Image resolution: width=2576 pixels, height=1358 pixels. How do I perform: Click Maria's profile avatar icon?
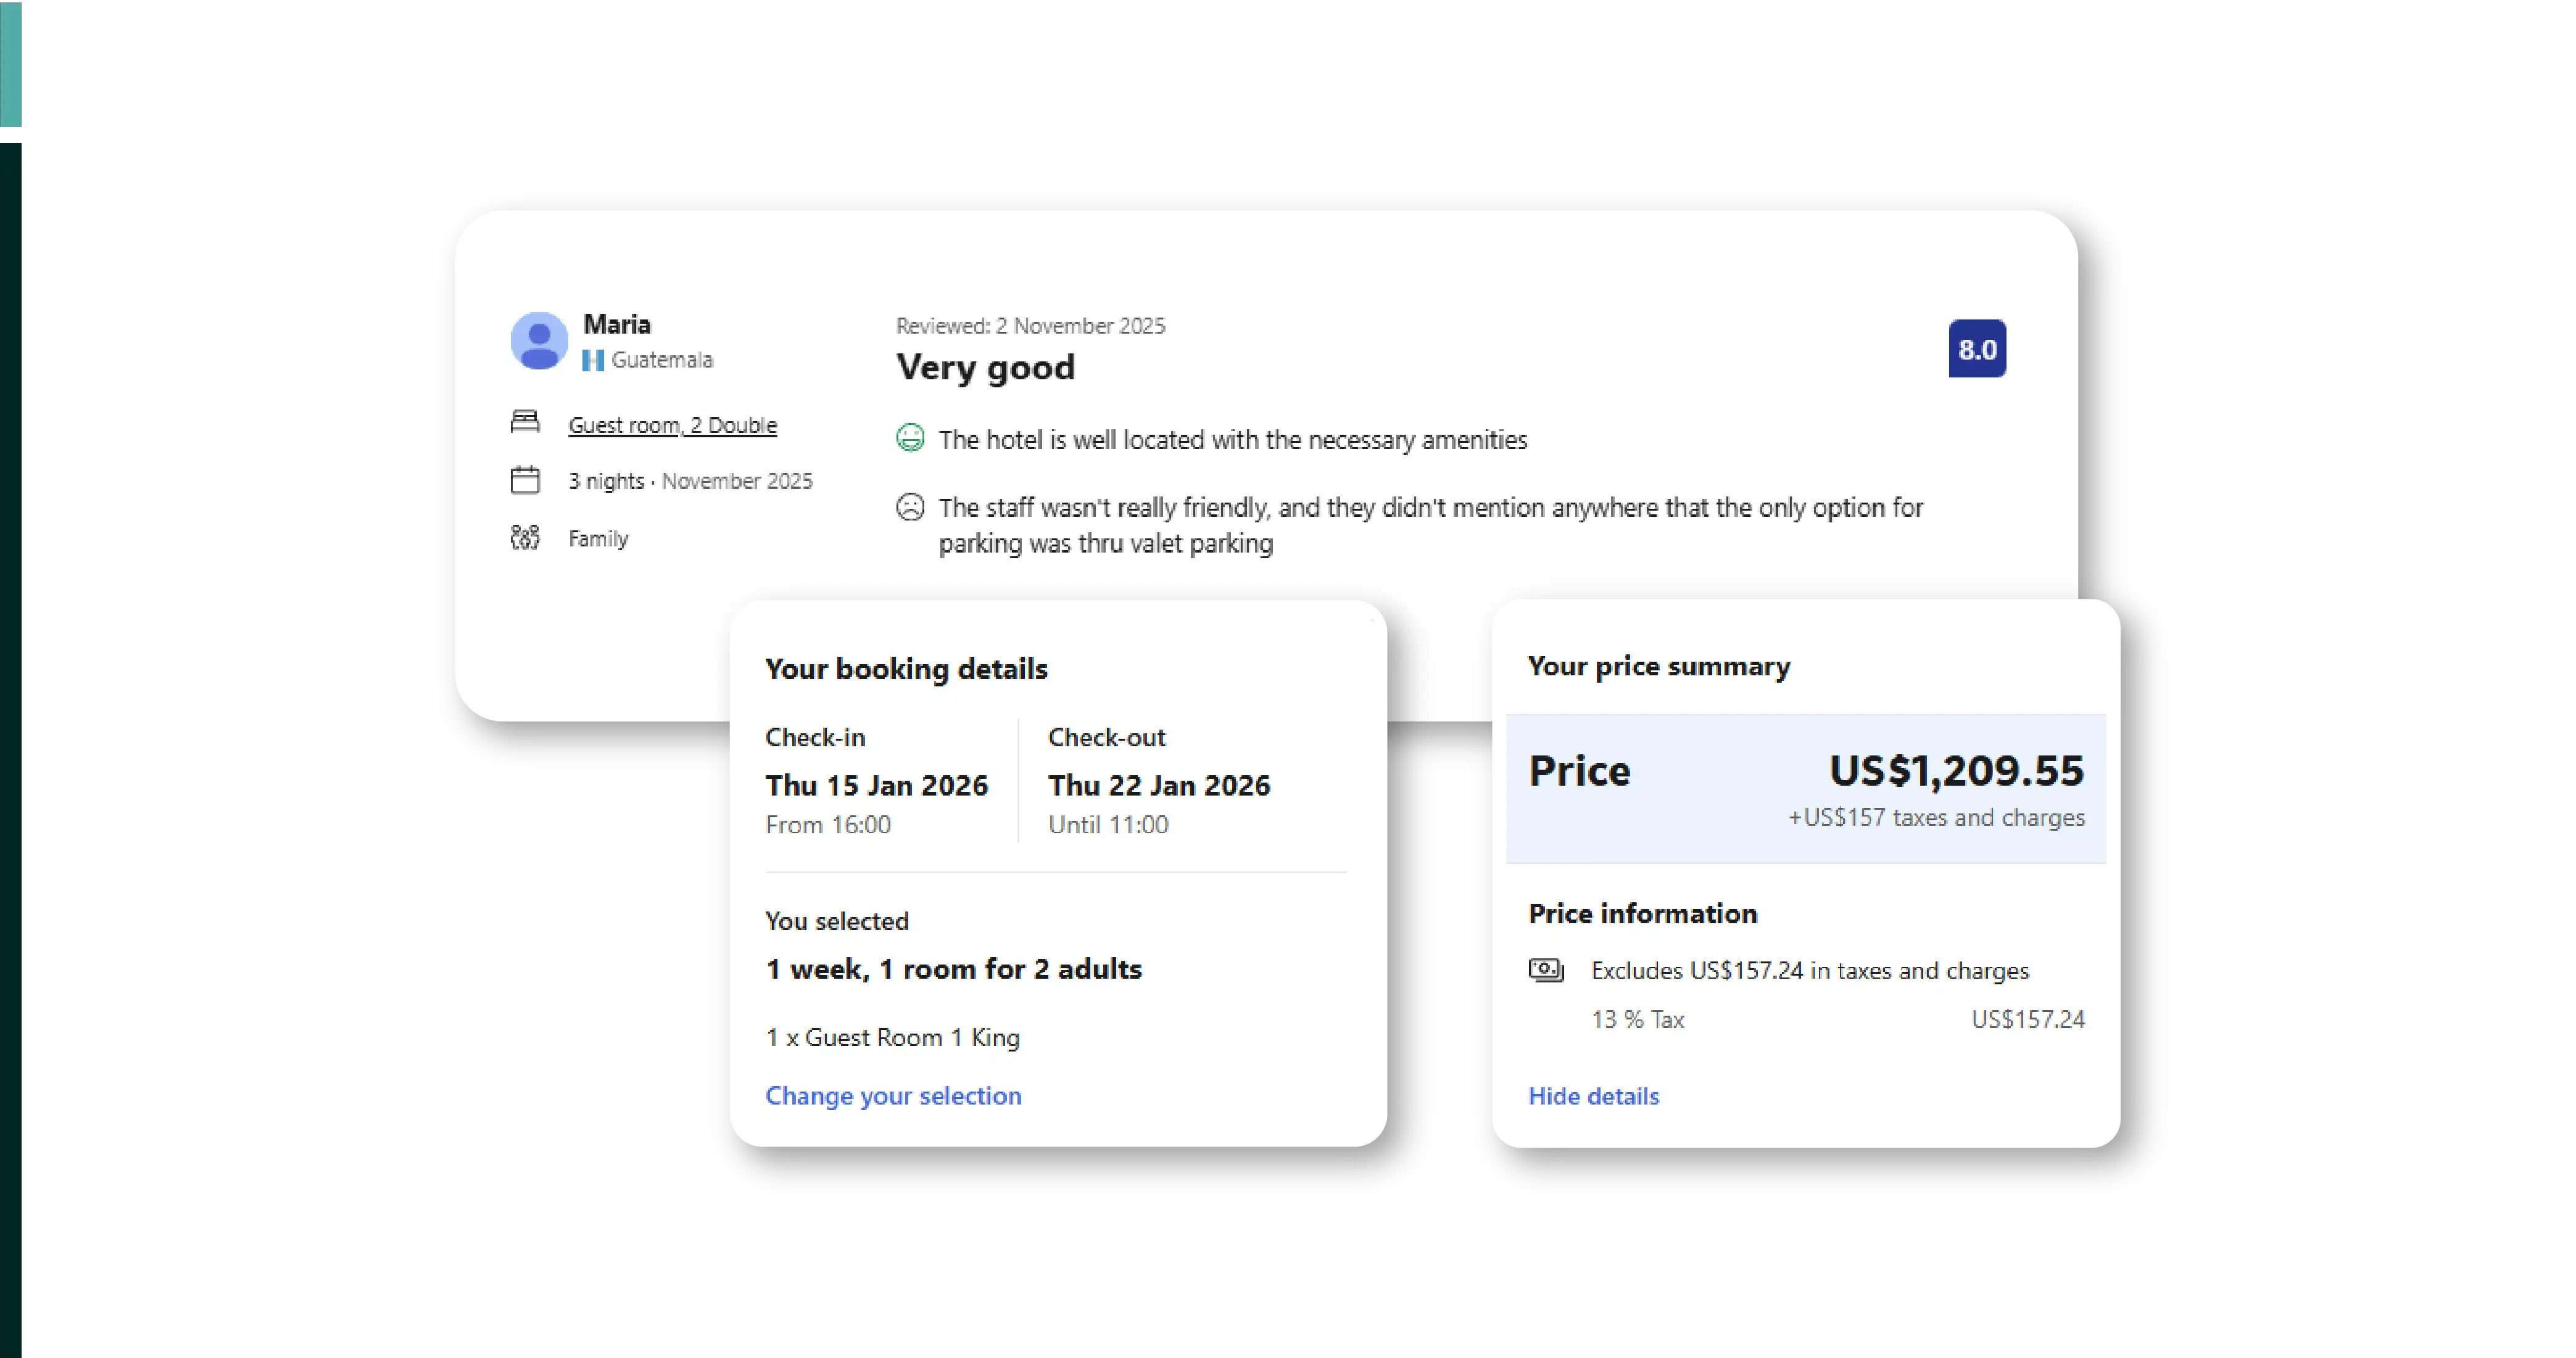pos(539,341)
